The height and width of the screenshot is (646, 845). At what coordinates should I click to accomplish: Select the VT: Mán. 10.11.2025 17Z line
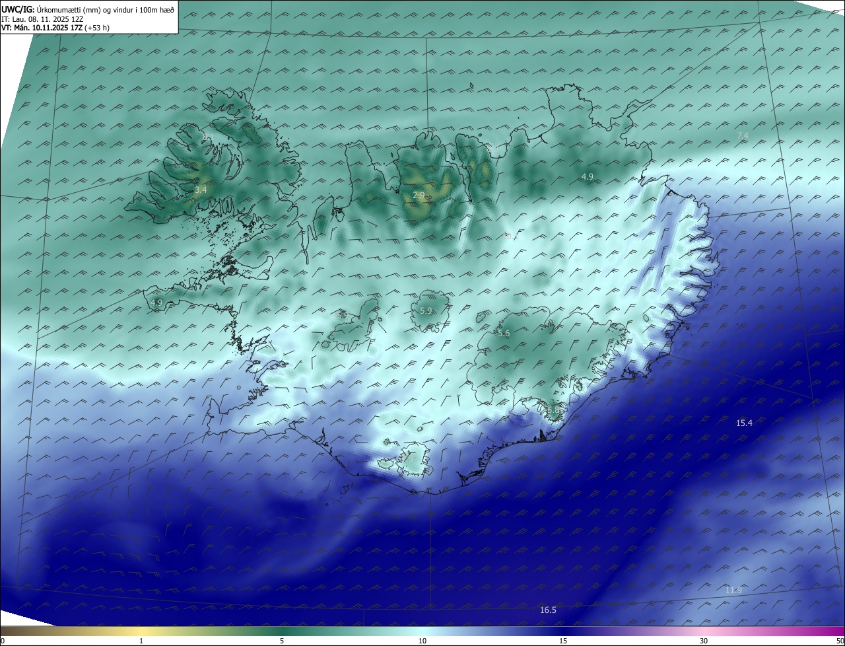55,28
